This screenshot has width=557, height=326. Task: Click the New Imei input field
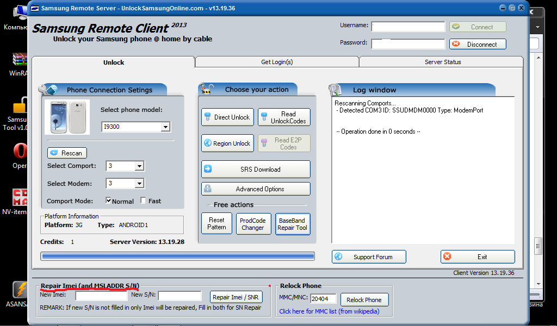[x=101, y=296]
